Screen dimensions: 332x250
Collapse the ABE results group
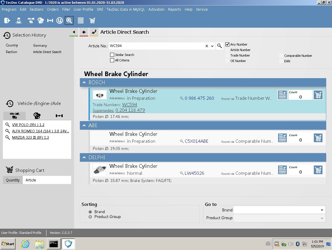pos(84,125)
